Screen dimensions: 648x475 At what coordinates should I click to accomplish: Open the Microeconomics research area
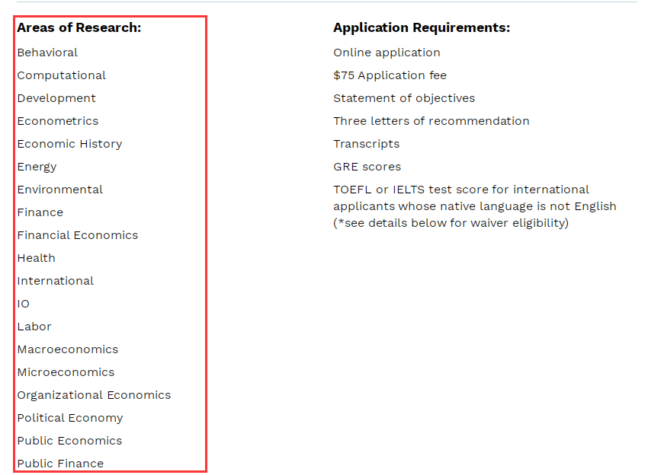[x=66, y=372]
